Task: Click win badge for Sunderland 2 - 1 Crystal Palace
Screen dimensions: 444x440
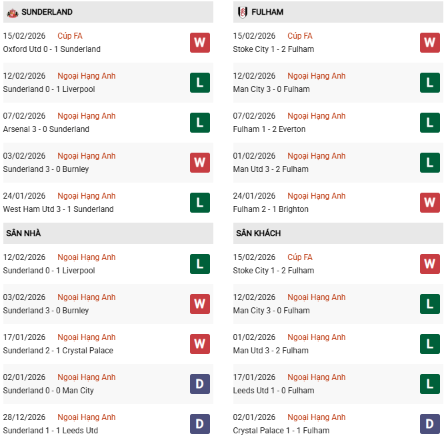Action: [199, 344]
